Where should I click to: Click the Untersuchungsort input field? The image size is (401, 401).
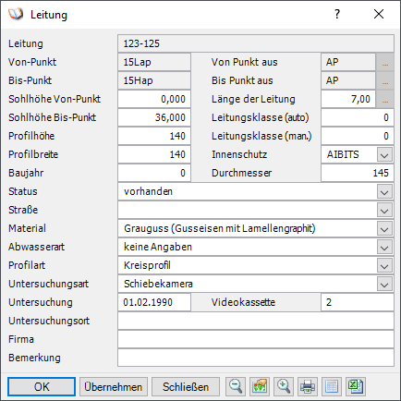pos(256,321)
